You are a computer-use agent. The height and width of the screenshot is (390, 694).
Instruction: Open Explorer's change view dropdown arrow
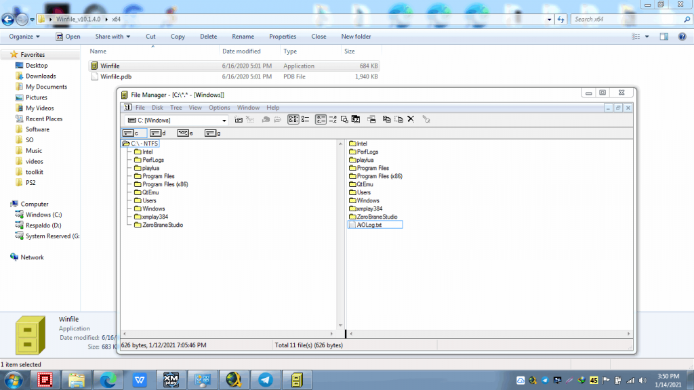(647, 37)
